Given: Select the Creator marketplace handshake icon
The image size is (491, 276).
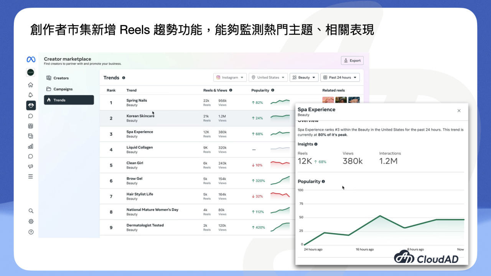Looking at the screenshot, I should pos(31,105).
